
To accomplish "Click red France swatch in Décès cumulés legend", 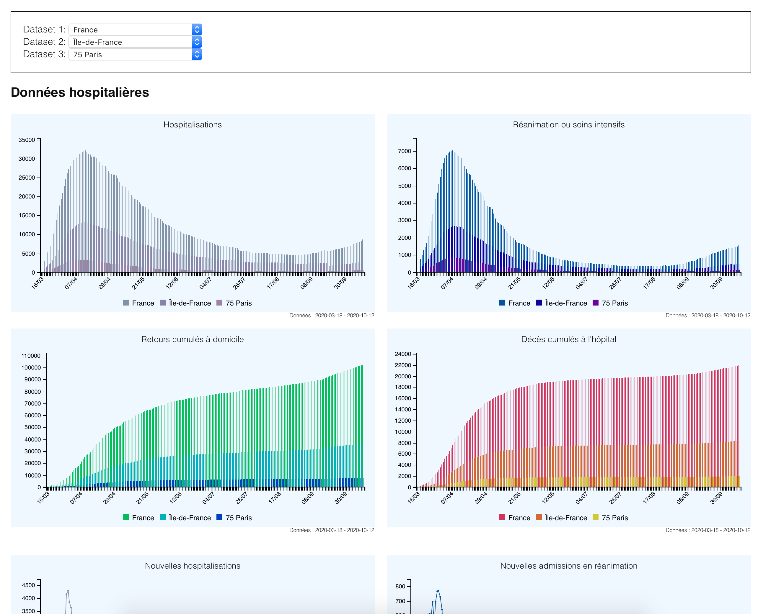I will [502, 518].
